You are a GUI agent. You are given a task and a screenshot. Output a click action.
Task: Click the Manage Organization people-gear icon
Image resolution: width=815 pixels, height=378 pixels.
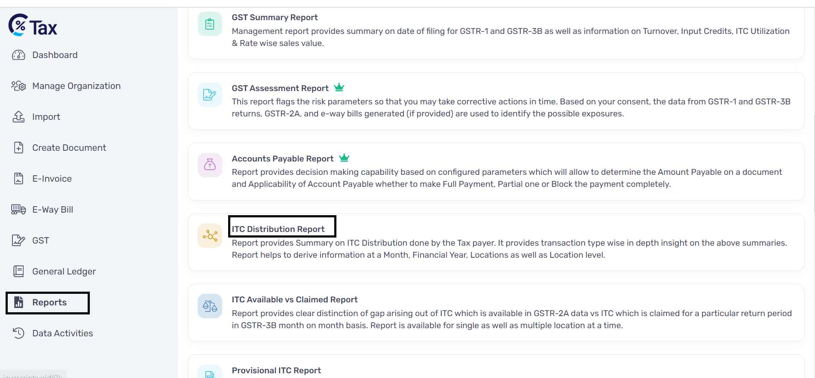tap(18, 86)
